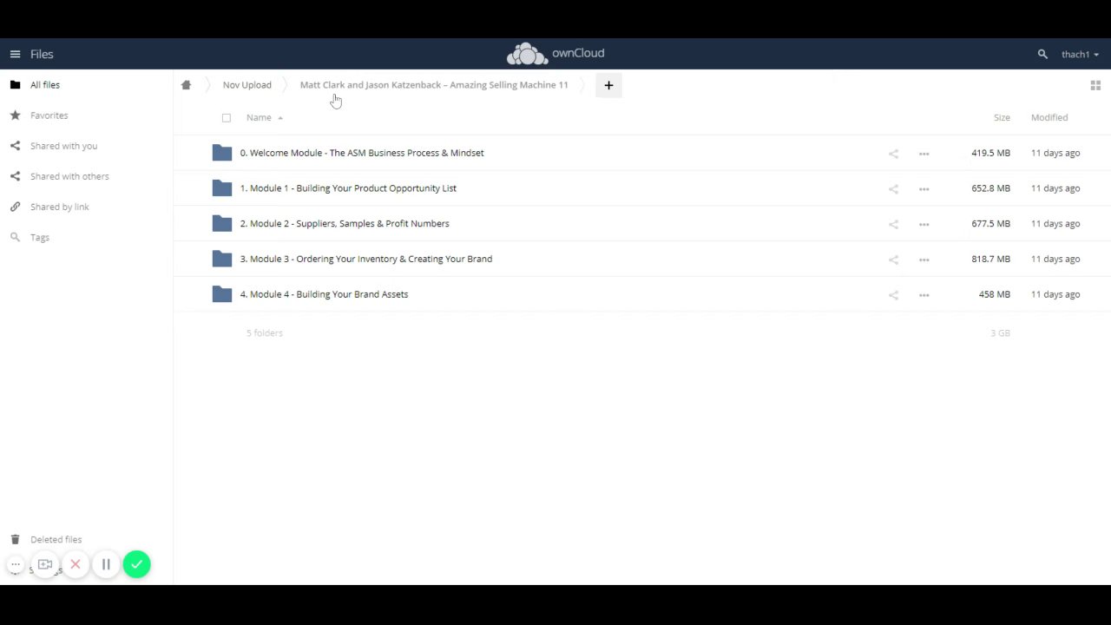Screen dimensions: 1111x625
Task: Open 4. Module 4 Brand Assets folder
Action: coord(324,294)
